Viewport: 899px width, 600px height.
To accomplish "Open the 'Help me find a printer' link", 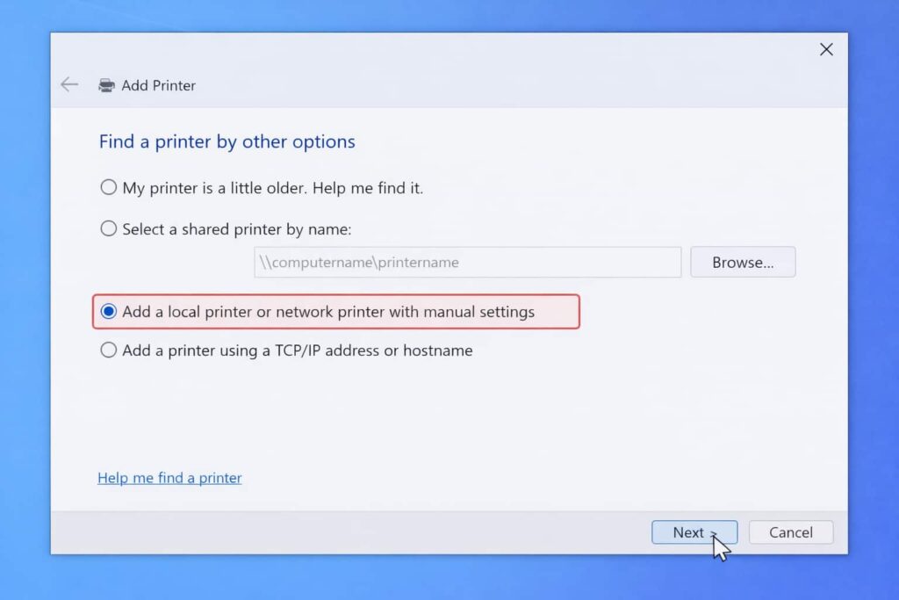I will point(169,478).
